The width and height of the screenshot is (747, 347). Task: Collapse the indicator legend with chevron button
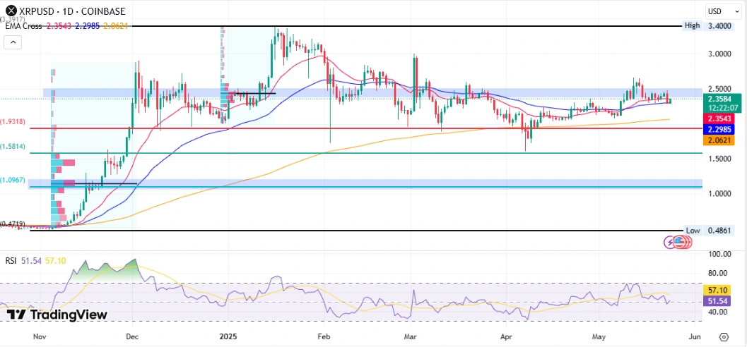pos(13,42)
